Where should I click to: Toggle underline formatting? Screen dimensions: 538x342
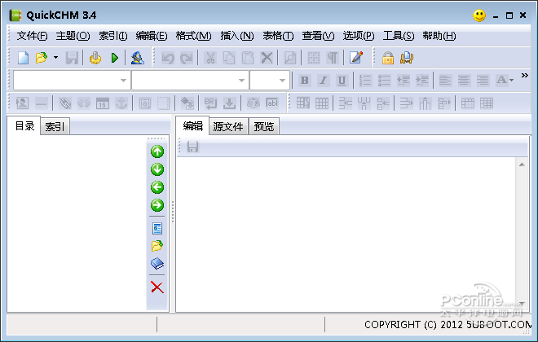pos(342,81)
